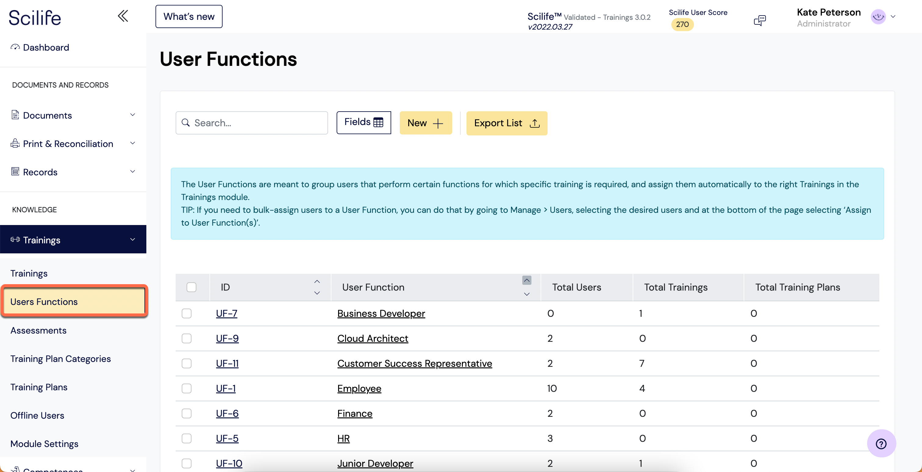
Task: Click the purple help question-mark icon
Action: 881,443
